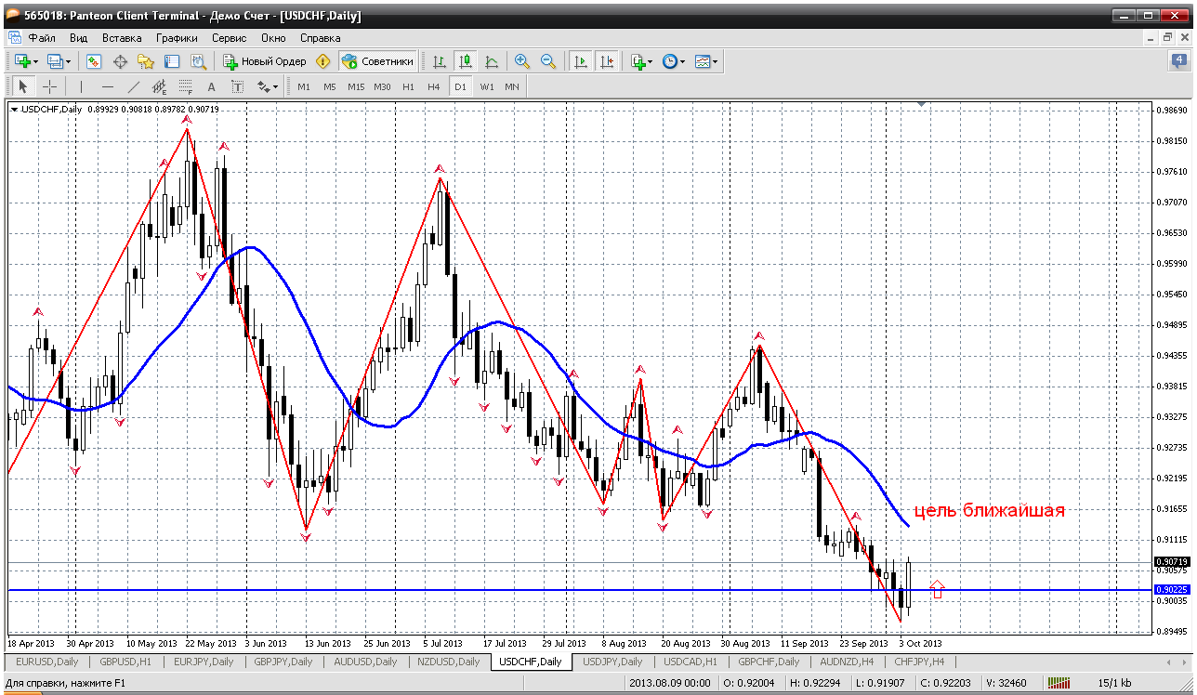Open the Periods clock dropdown
The width and height of the screenshot is (1197, 695).
(674, 61)
